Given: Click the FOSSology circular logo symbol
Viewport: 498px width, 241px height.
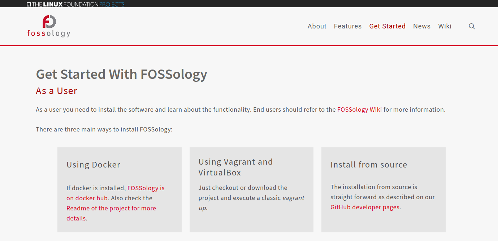Looking at the screenshot, I should 49,22.
